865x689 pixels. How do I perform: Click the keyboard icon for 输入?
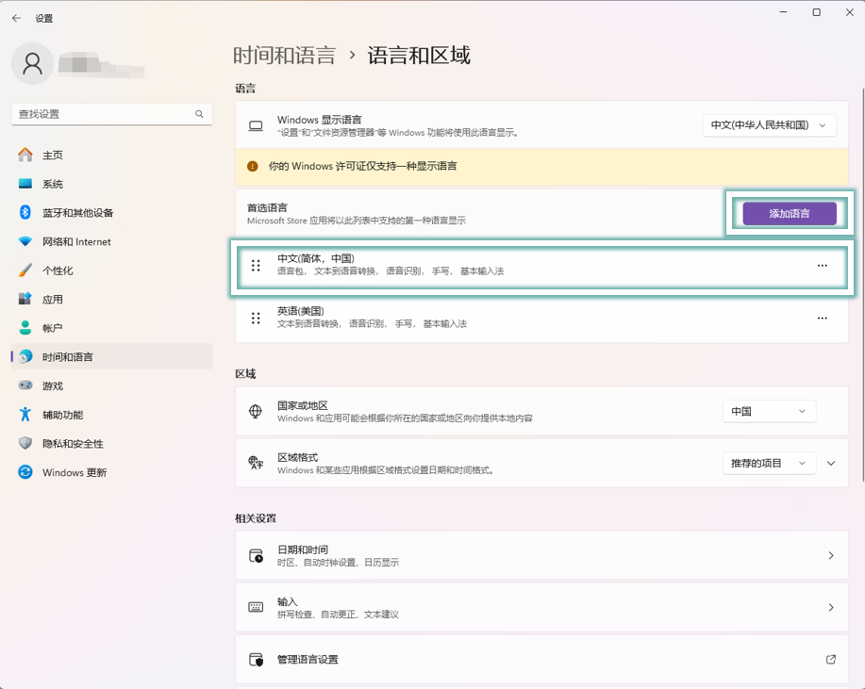[x=256, y=607]
